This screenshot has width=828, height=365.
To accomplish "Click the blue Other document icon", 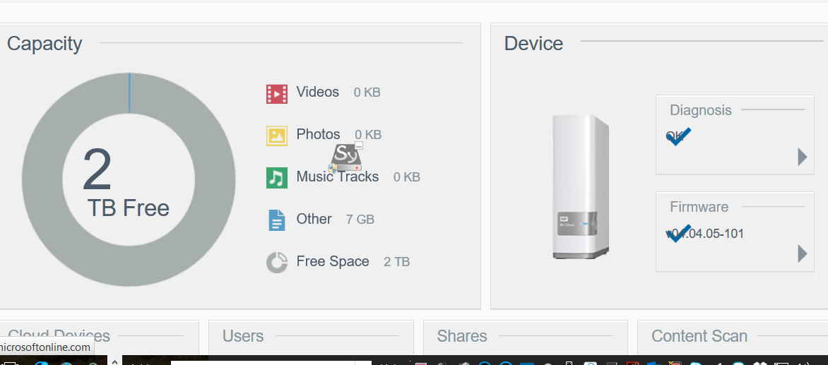I will 276,220.
